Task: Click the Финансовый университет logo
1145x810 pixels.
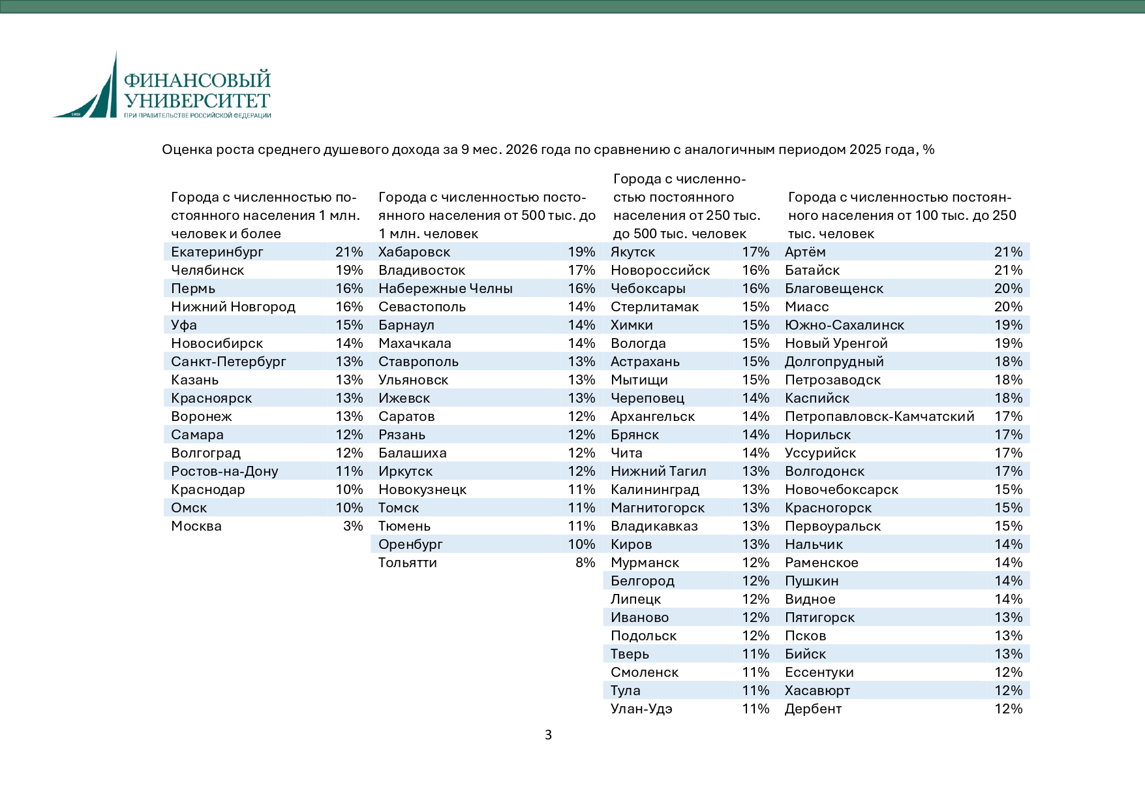Action: pyautogui.click(x=162, y=85)
